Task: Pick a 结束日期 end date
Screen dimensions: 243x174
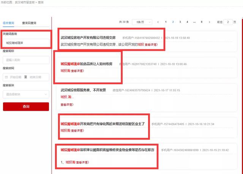Action: 35,77
